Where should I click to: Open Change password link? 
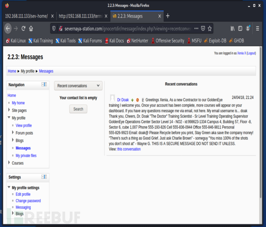pyautogui.click(x=28, y=201)
